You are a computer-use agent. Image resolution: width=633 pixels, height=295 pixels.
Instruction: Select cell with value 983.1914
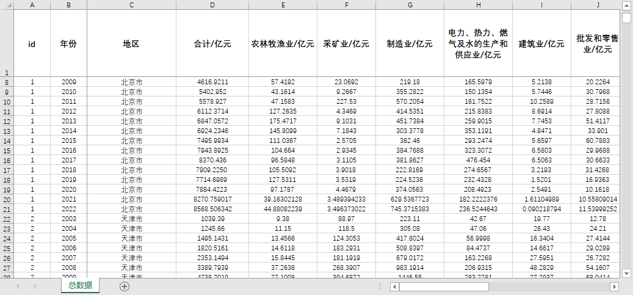point(410,268)
